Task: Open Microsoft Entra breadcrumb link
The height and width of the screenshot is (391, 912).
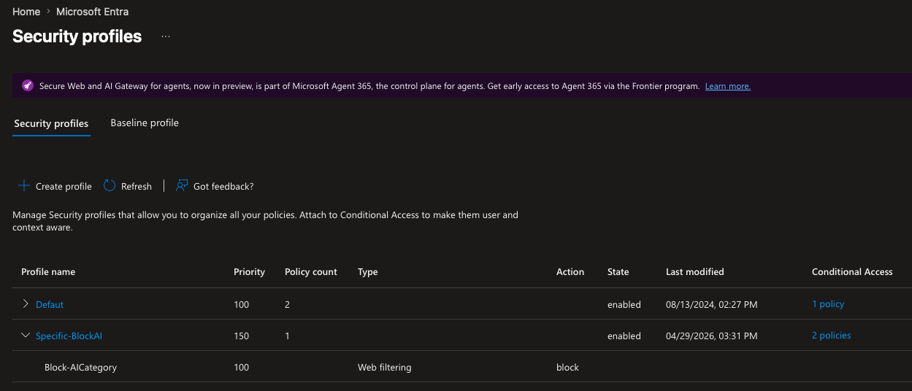Action: point(93,12)
